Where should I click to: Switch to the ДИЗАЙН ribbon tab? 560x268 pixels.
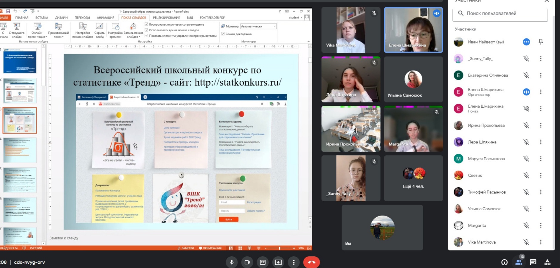pos(61,18)
